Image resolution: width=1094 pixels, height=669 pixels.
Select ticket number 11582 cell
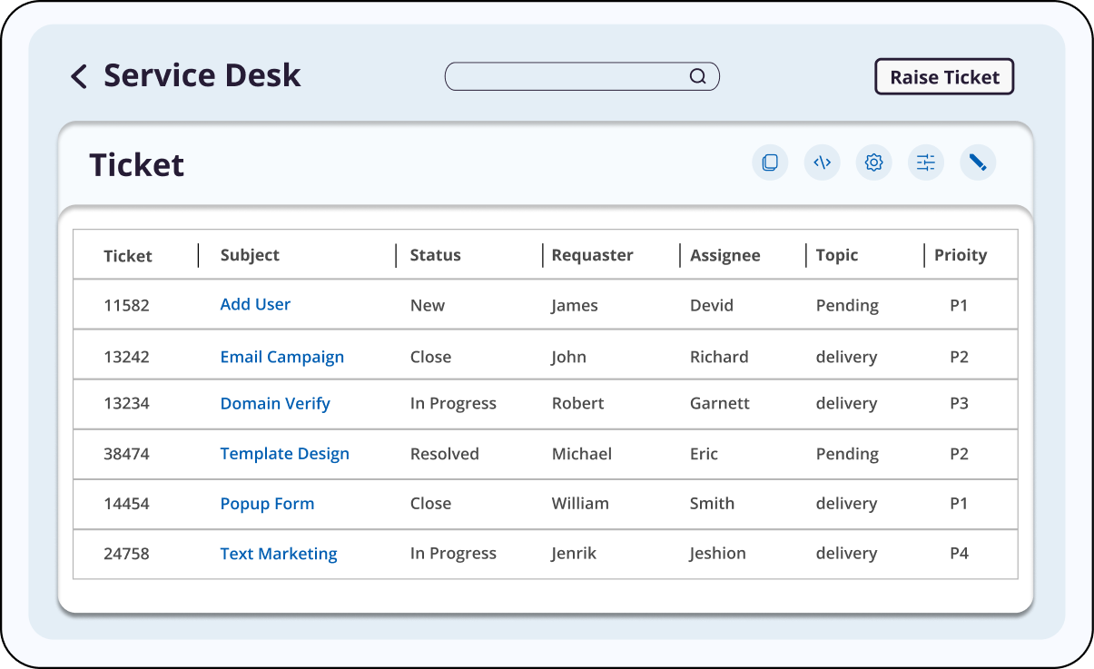[x=126, y=305]
